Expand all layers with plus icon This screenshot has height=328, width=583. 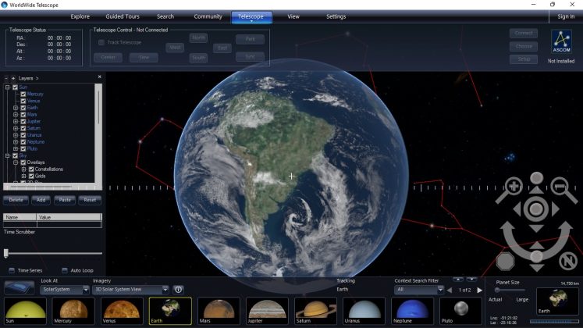(13, 78)
